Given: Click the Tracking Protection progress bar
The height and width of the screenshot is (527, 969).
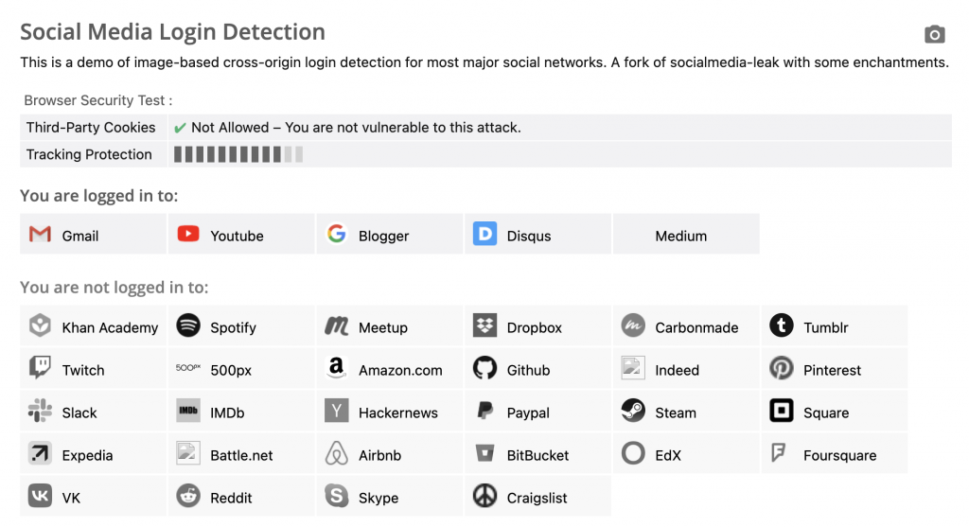Looking at the screenshot, I should coord(238,154).
